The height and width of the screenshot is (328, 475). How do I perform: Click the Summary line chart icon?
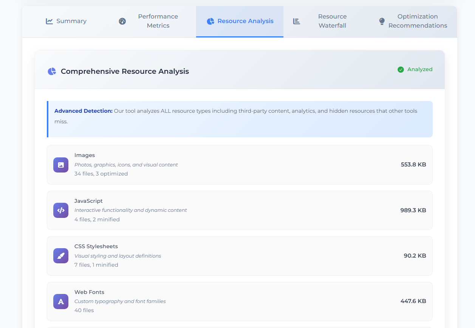click(x=50, y=21)
